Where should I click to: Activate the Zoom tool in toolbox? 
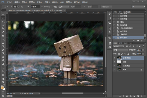coord(3,82)
